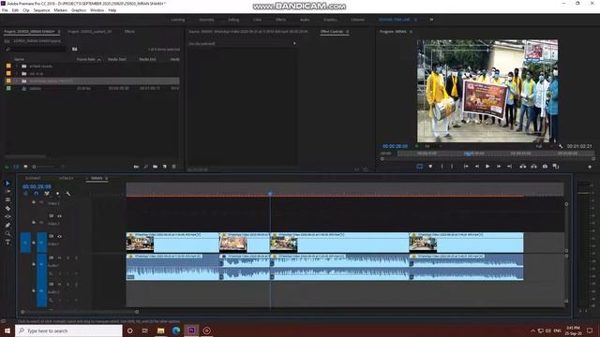Toggle Linked Selection in timeline
Viewport: 600px width, 337px height.
(x=47, y=194)
